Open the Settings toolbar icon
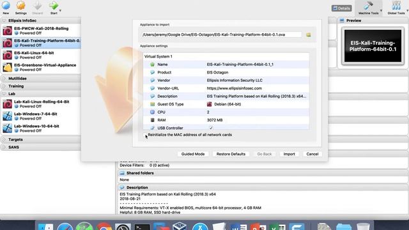Screen dimensions: 409x230 click(x=20, y=5)
